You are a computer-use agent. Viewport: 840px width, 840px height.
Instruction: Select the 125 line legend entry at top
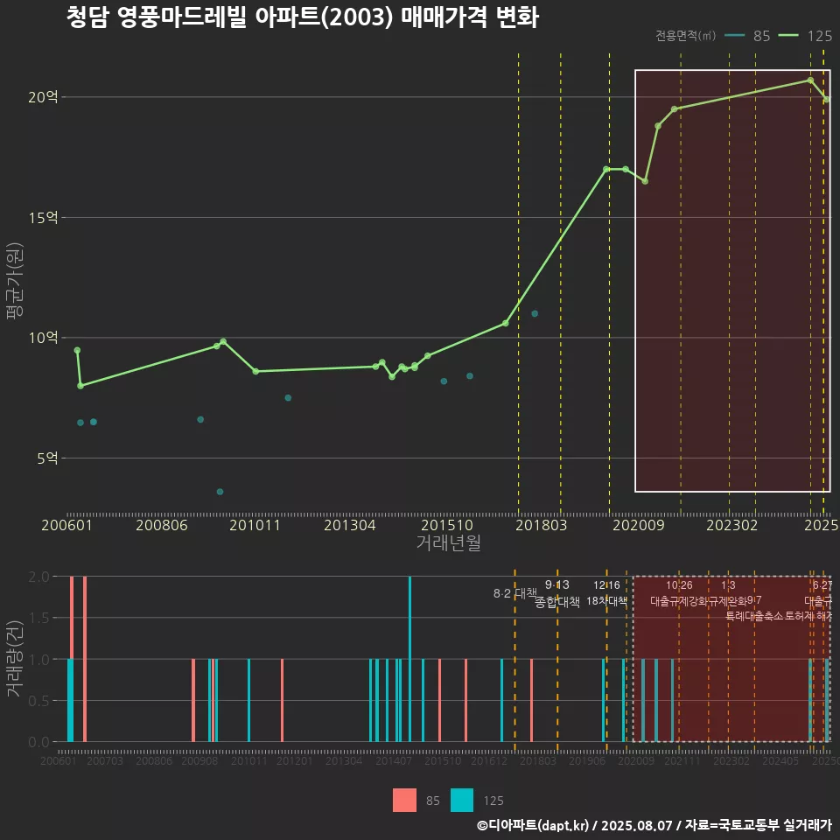coord(805,36)
